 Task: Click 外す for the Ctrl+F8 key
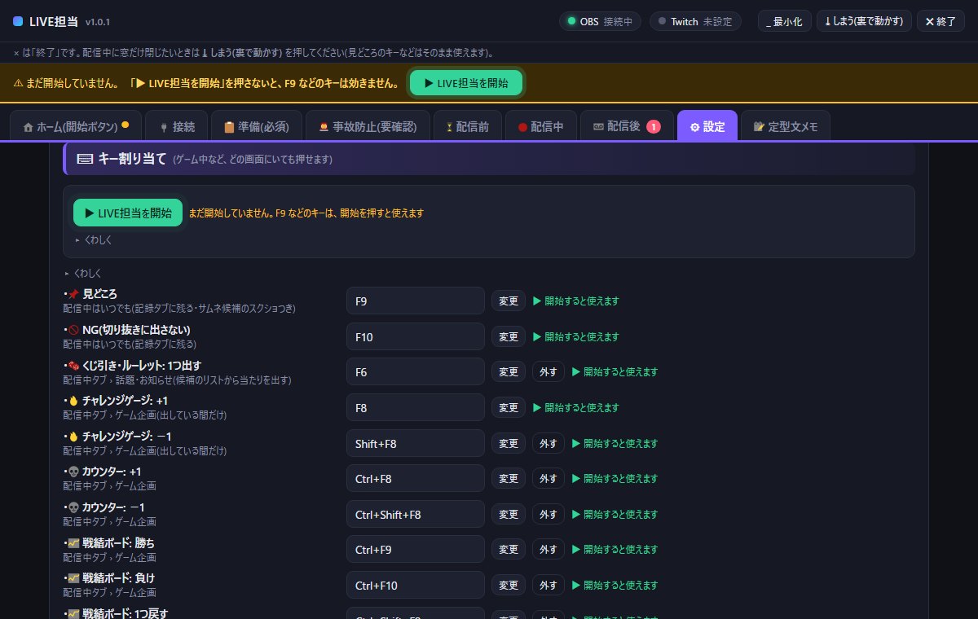[x=548, y=479]
